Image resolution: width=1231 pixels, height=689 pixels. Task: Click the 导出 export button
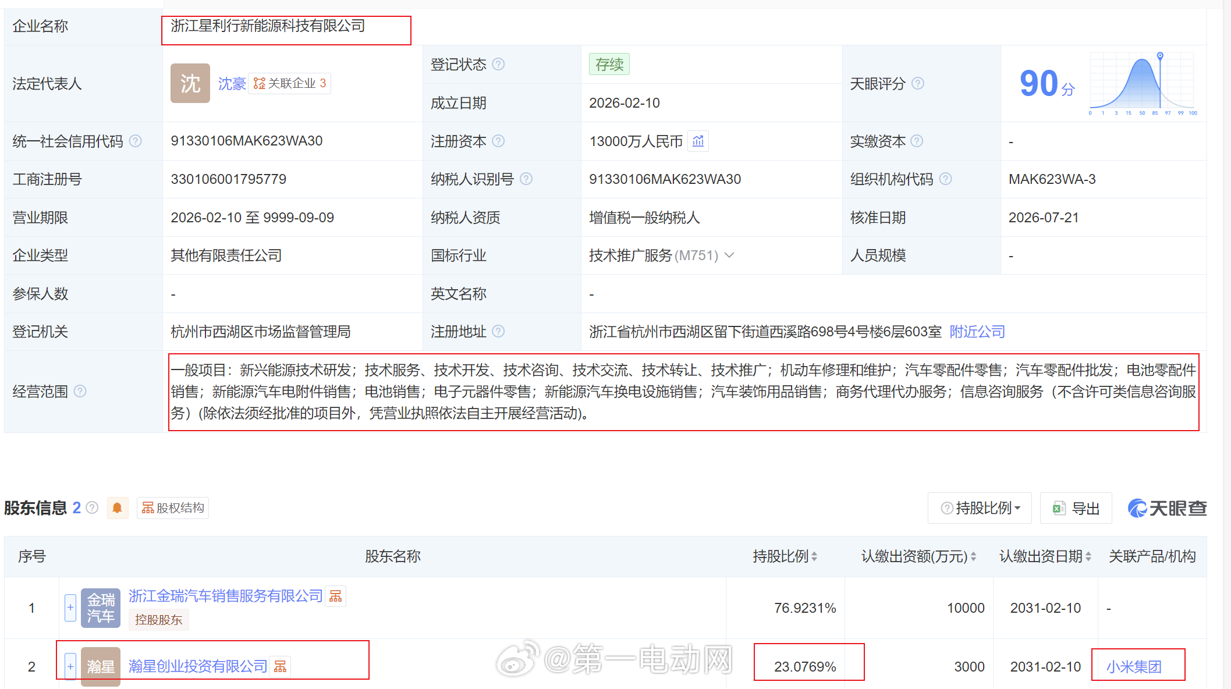coord(1076,508)
